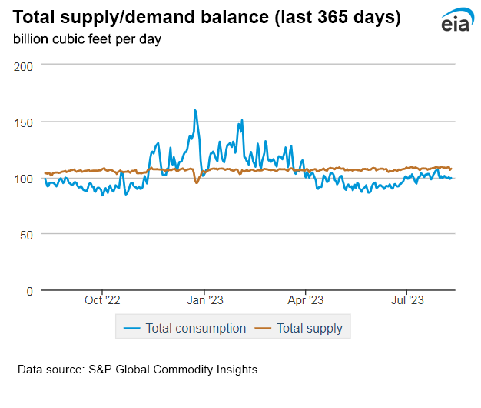481x408 pixels.
Task: Click the 50 y-axis label
Action: point(26,236)
